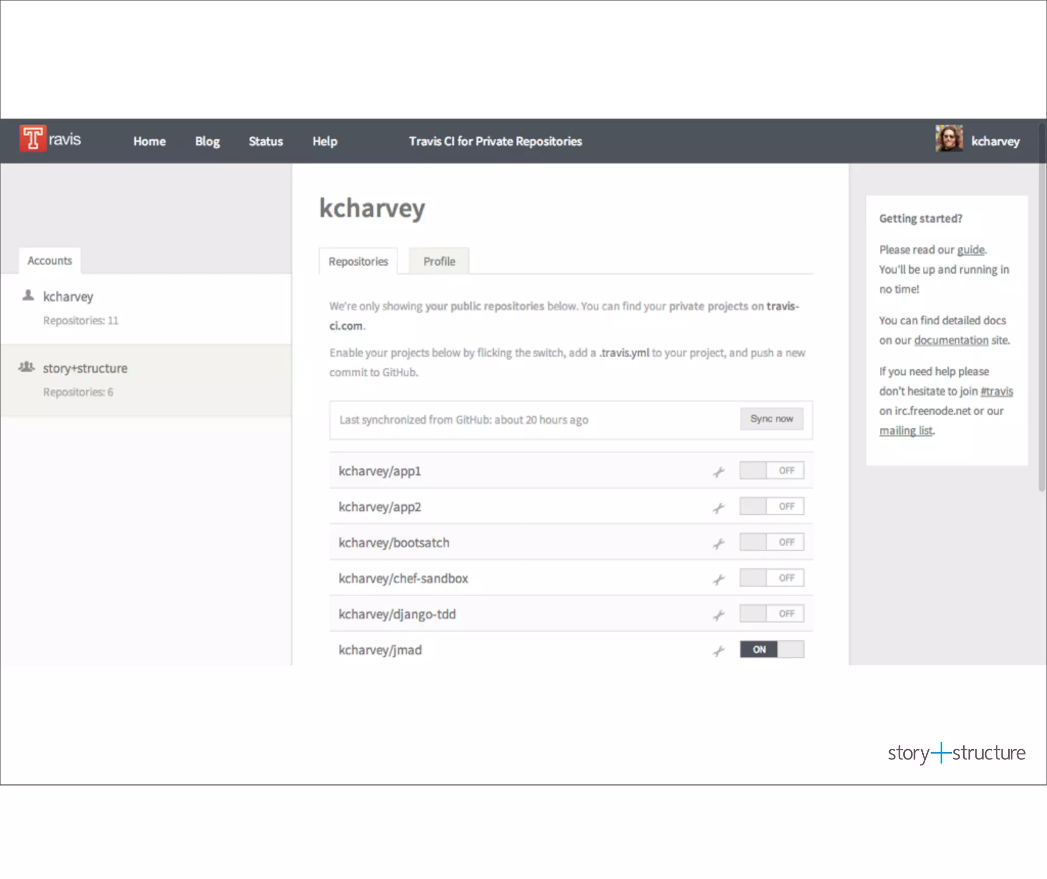This screenshot has height=879, width=1047.
Task: Open the mailing list link
Action: (906, 430)
